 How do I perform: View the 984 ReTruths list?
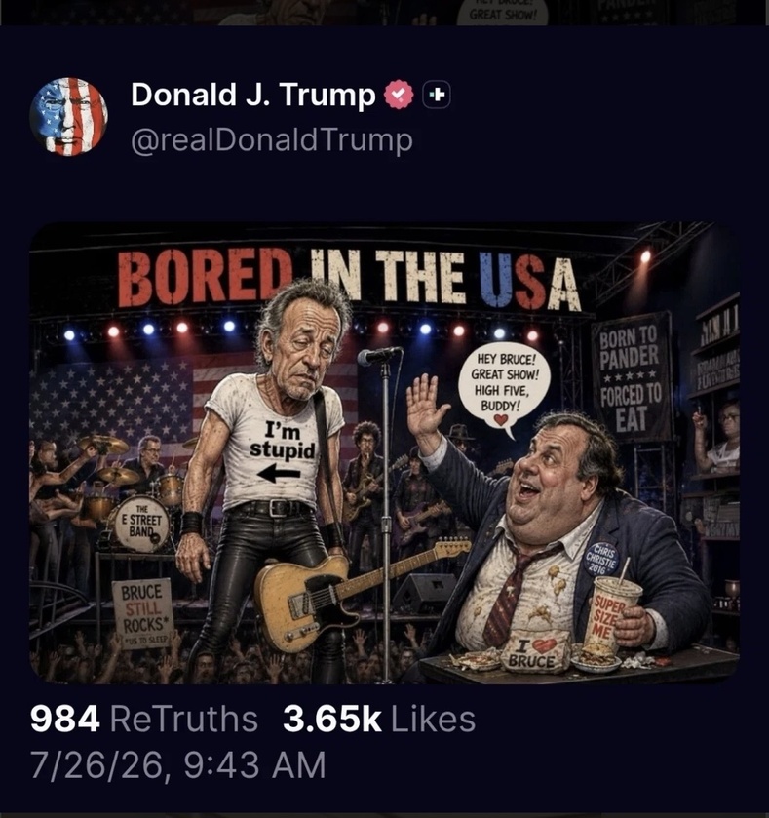pos(144,719)
